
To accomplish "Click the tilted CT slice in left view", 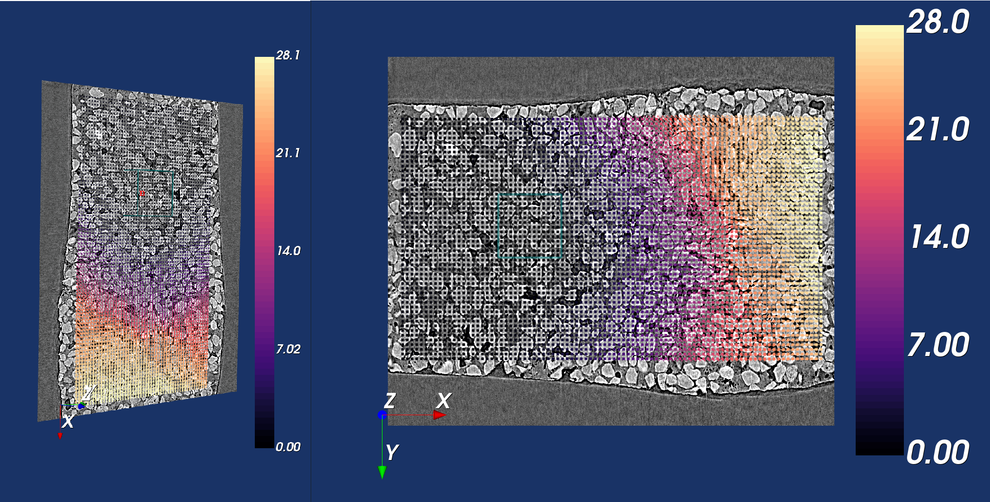I will click(x=139, y=250).
